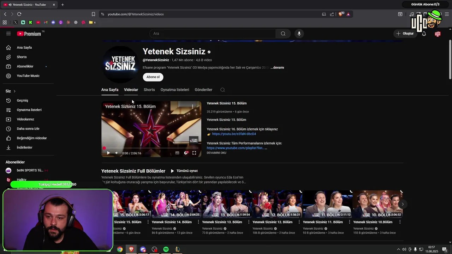Viewport: 452px width, 254px height.
Task: Go back with browser back arrow
Action: (5, 14)
